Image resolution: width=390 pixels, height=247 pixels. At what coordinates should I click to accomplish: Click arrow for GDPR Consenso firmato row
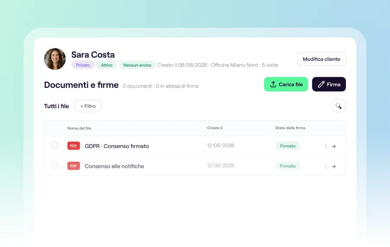click(334, 146)
